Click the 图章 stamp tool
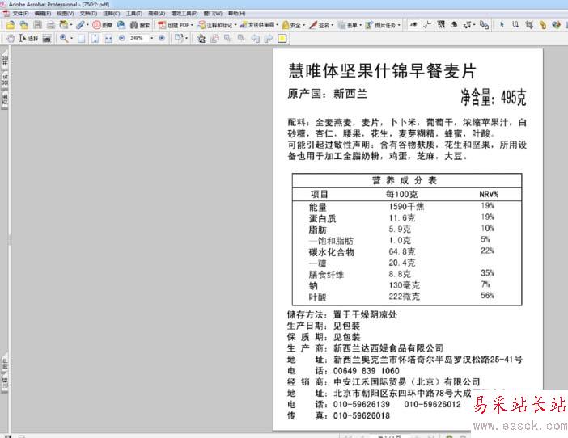The height and width of the screenshot is (438, 568). pyautogui.click(x=103, y=25)
